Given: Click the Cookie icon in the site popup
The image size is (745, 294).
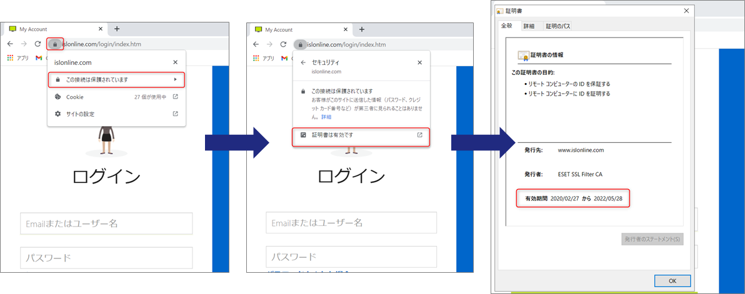Looking at the screenshot, I should [x=58, y=97].
